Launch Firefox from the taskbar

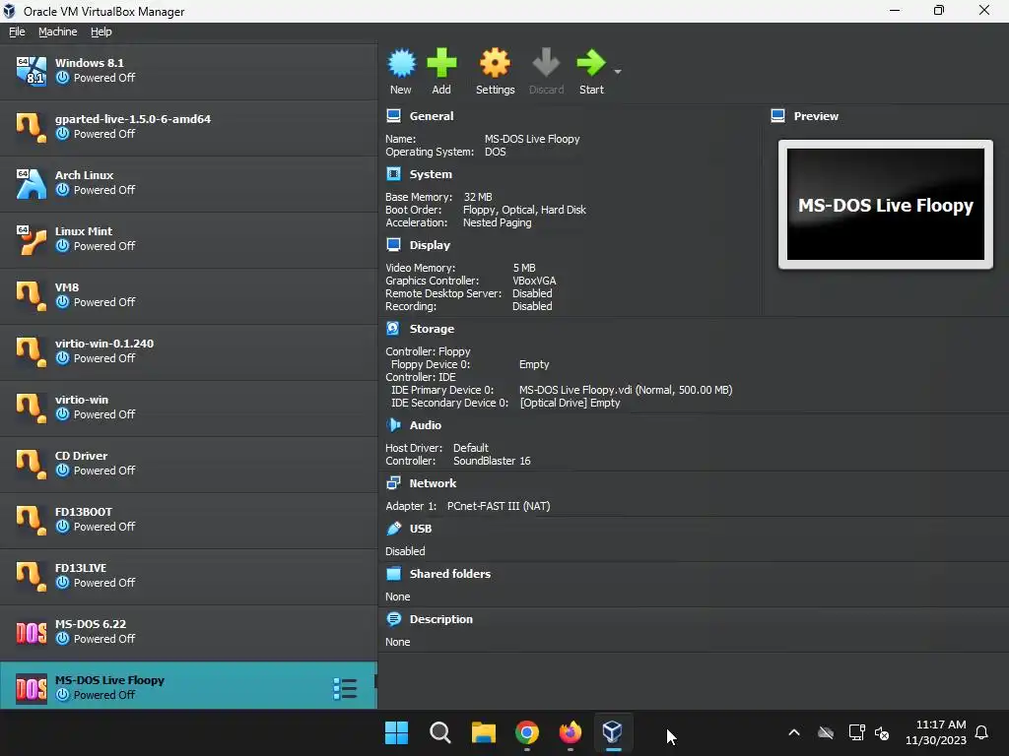click(571, 732)
